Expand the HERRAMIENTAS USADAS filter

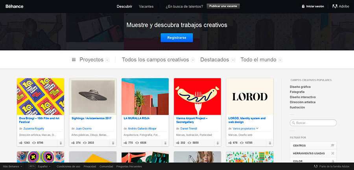tap(313, 154)
